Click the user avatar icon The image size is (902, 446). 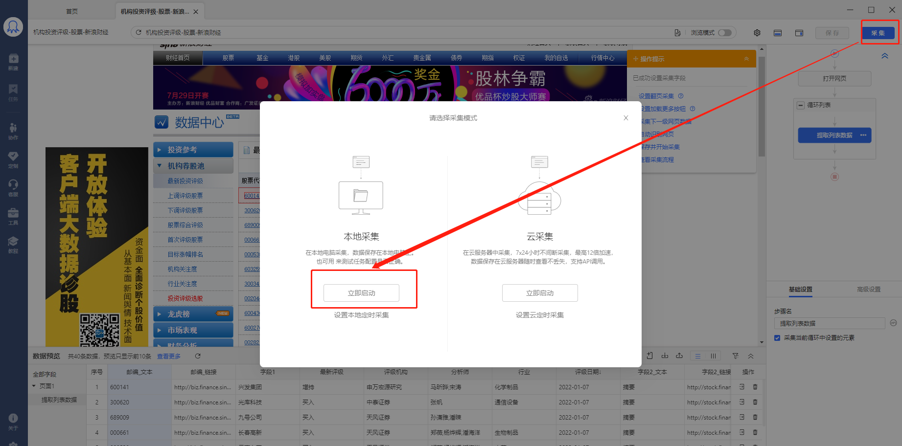click(13, 27)
